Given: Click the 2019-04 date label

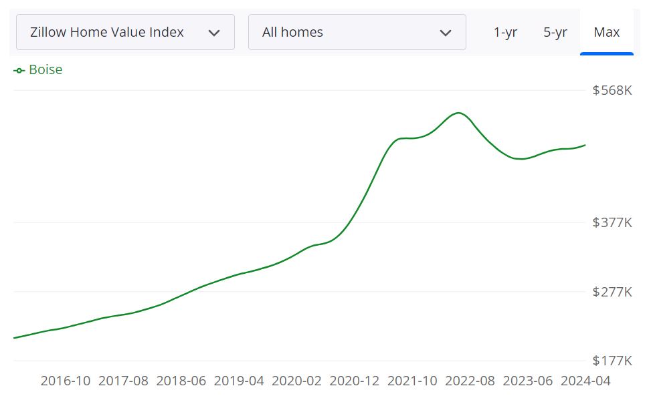Looking at the screenshot, I should (238, 381).
